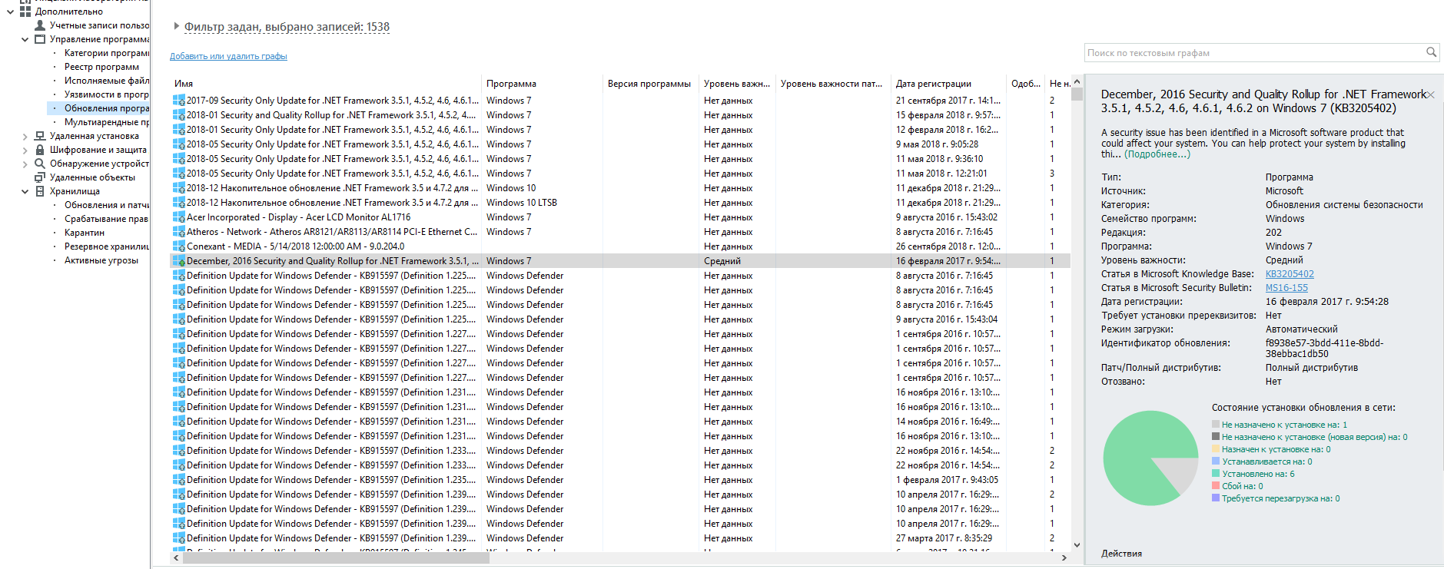Click the icon of the 2018-01 Security Only Update row

tap(179, 130)
